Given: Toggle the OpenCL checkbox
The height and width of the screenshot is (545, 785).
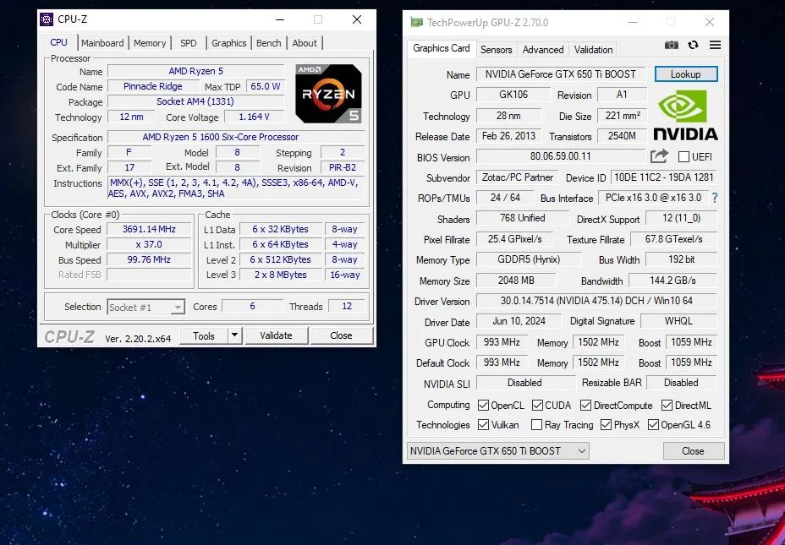Looking at the screenshot, I should [x=483, y=405].
